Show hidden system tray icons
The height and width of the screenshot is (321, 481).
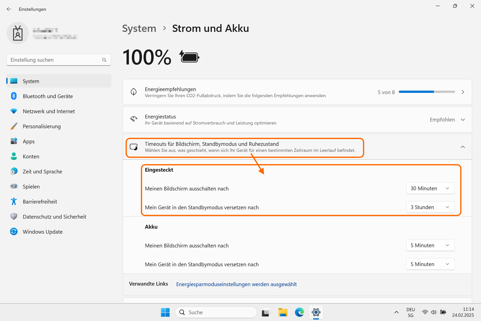click(396, 312)
